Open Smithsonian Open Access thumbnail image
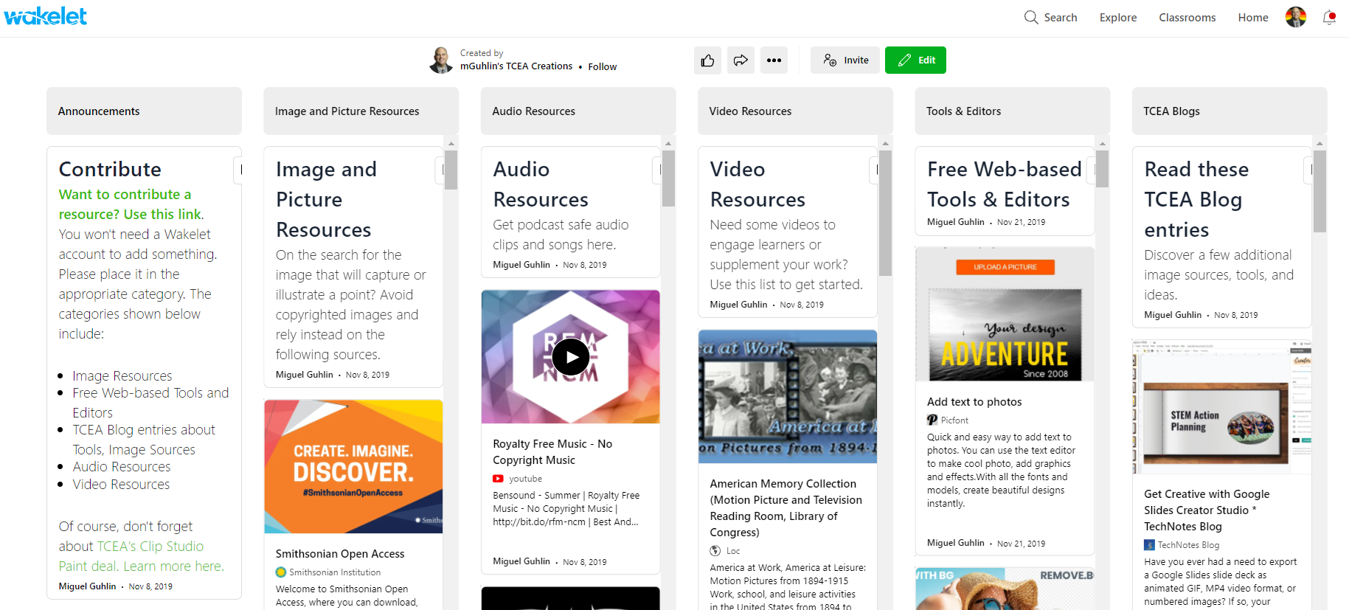 pyautogui.click(x=353, y=466)
